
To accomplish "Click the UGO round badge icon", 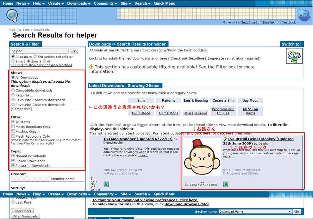I will [304, 15].
